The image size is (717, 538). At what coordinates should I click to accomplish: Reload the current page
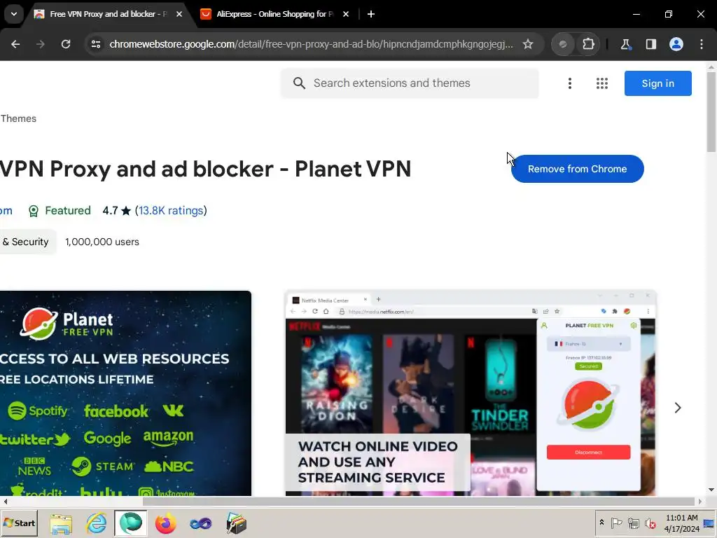coord(66,44)
